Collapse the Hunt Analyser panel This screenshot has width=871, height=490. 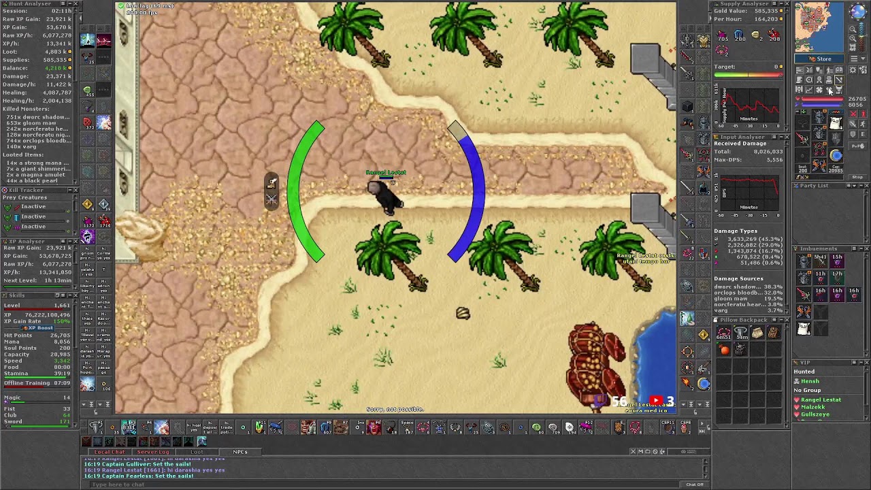[x=69, y=3]
